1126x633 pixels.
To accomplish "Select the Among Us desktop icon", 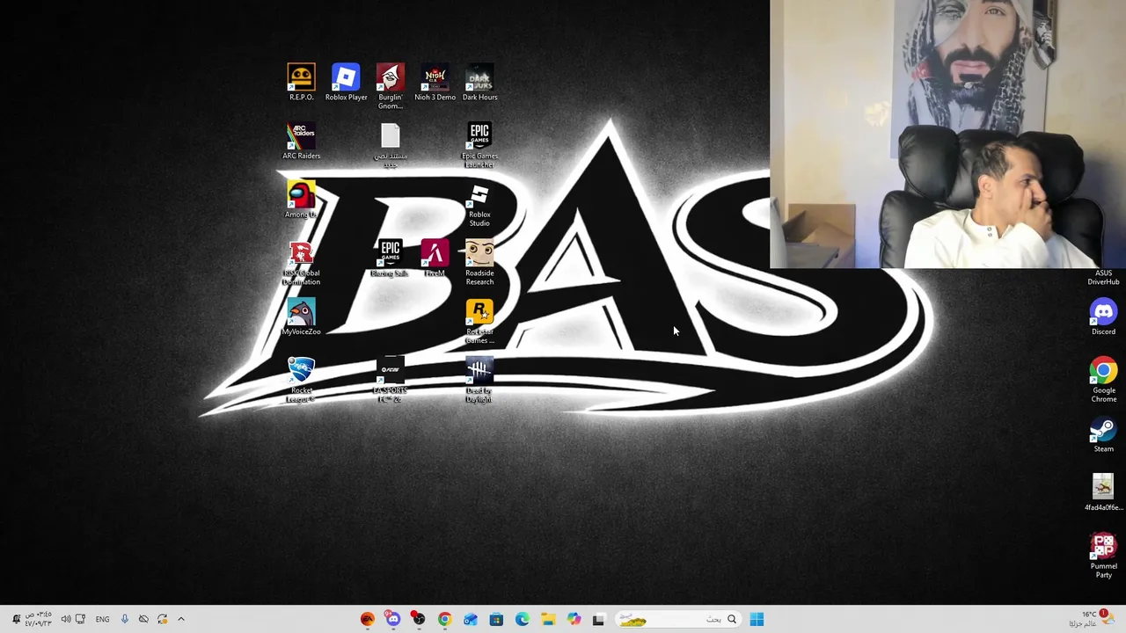I will point(301,200).
